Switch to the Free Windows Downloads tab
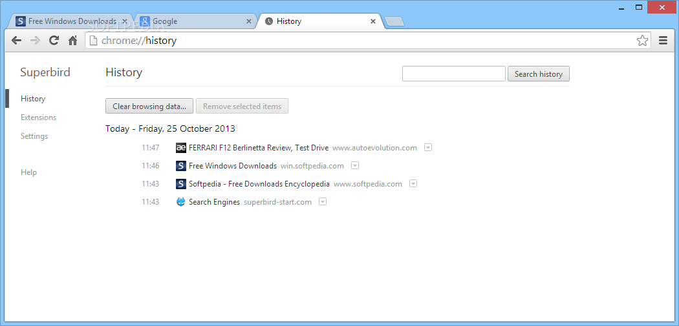Image resolution: width=679 pixels, height=326 pixels. pos(72,21)
